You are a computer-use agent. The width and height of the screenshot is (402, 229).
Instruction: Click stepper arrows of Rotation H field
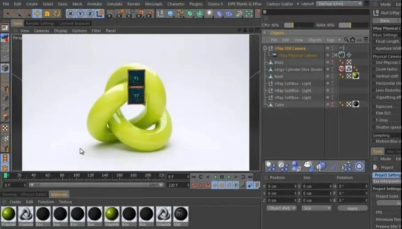point(366,186)
